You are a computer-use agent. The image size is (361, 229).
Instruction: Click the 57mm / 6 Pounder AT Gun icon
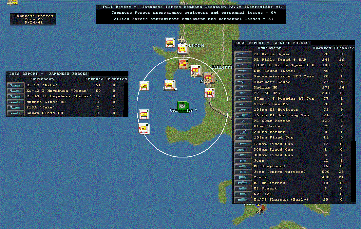(243, 99)
